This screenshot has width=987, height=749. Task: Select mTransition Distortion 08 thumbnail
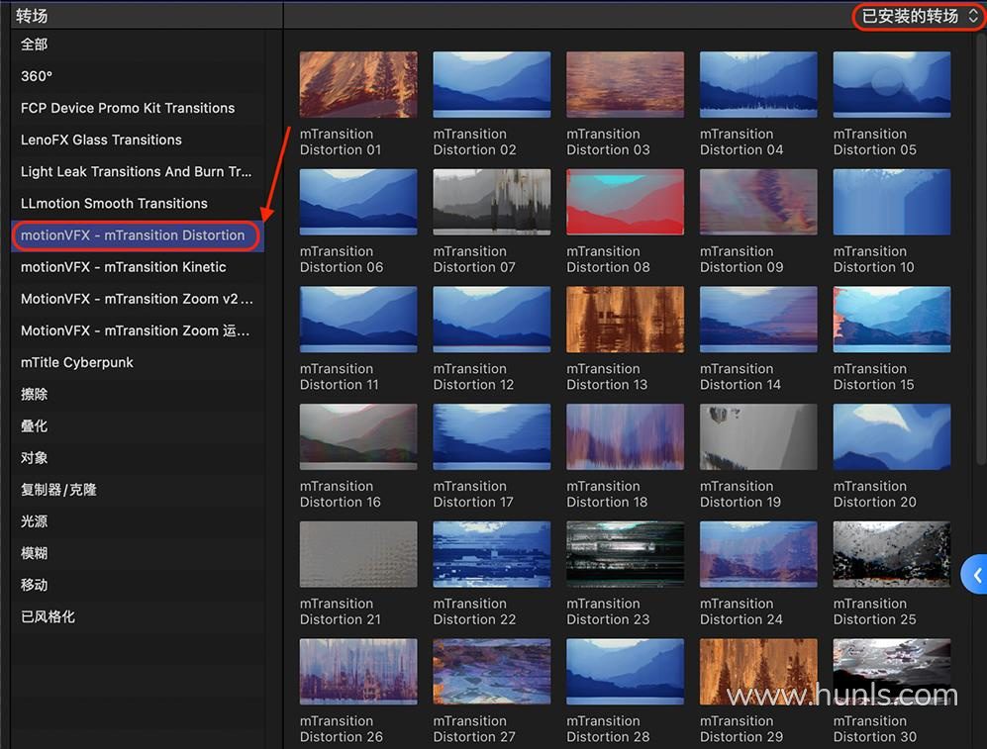625,202
